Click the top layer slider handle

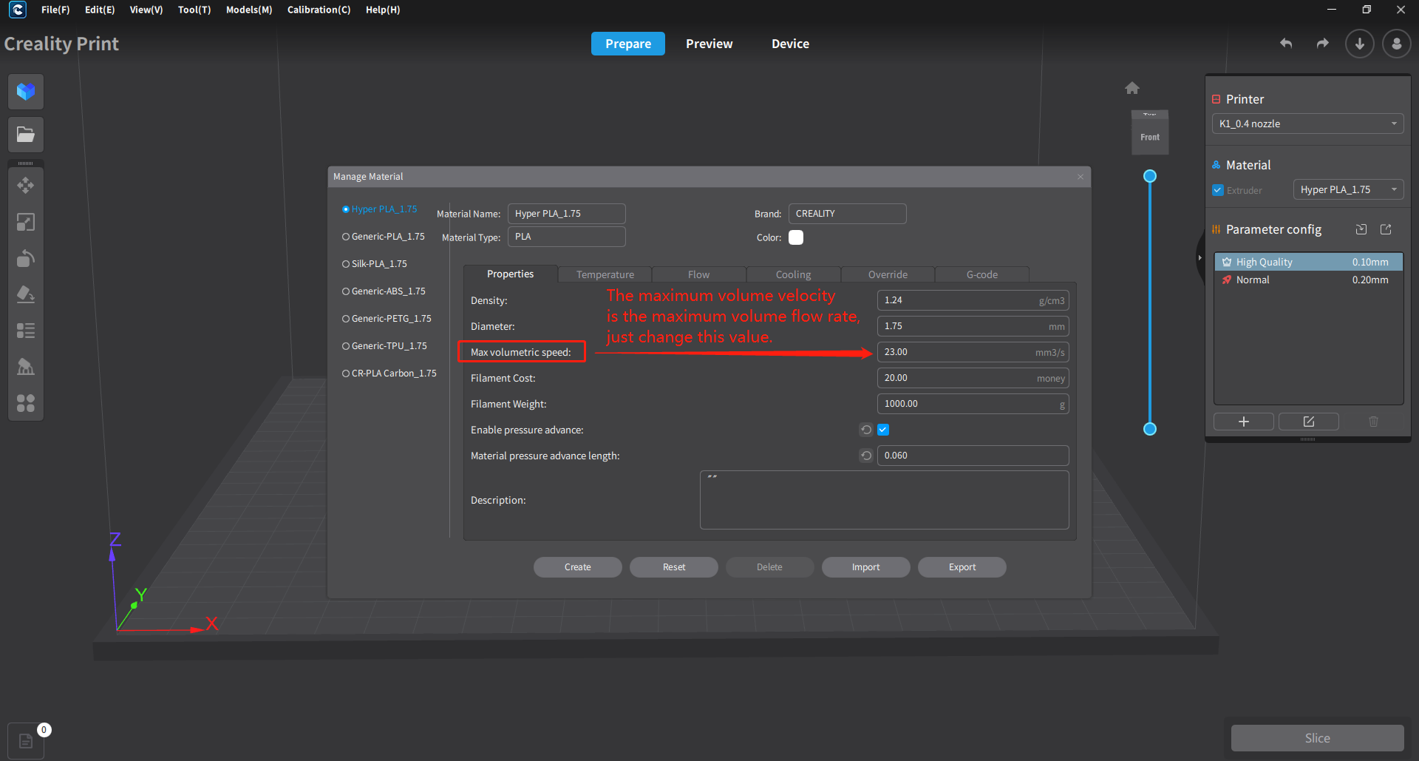point(1150,176)
